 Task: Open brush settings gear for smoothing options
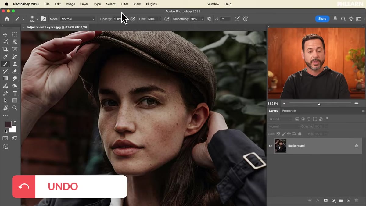point(209,19)
